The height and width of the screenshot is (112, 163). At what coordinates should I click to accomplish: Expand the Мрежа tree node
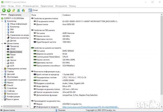[2, 83]
